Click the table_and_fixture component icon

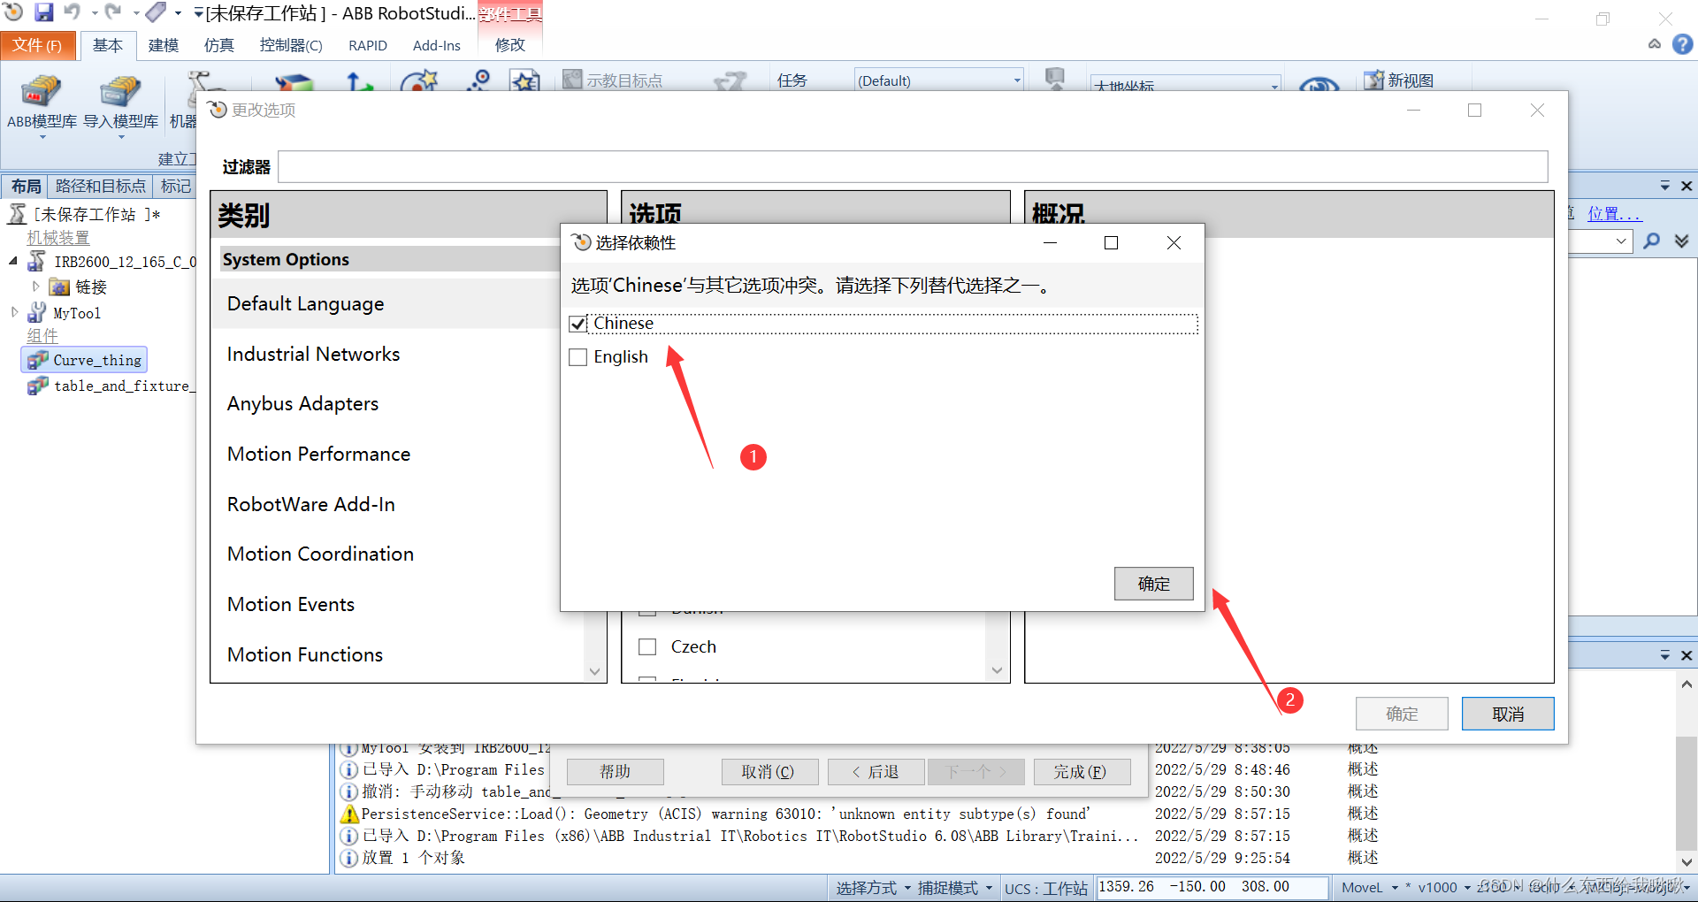37,386
